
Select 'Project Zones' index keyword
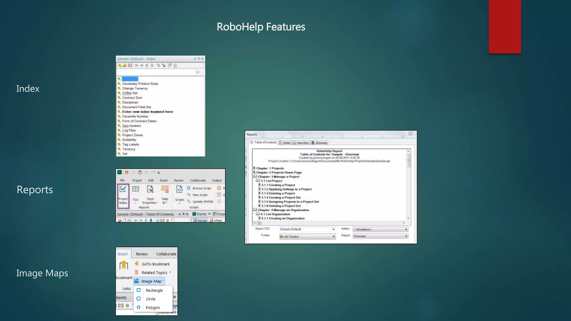point(132,135)
